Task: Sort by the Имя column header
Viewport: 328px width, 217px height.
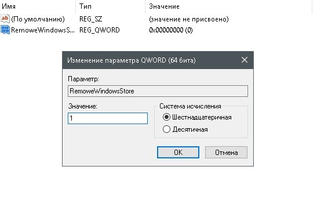Action: click(x=38, y=6)
